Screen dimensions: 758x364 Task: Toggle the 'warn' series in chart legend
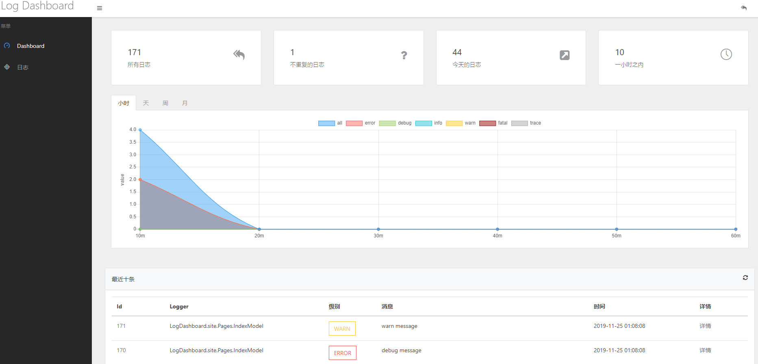(460, 123)
